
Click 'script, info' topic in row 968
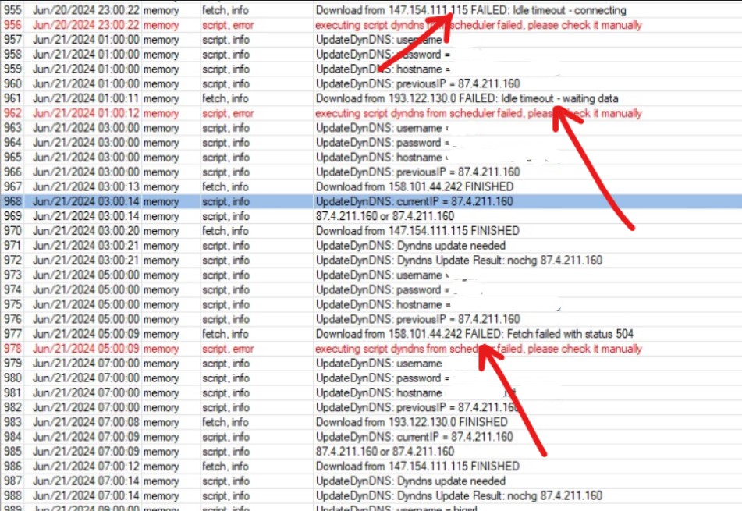[226, 201]
